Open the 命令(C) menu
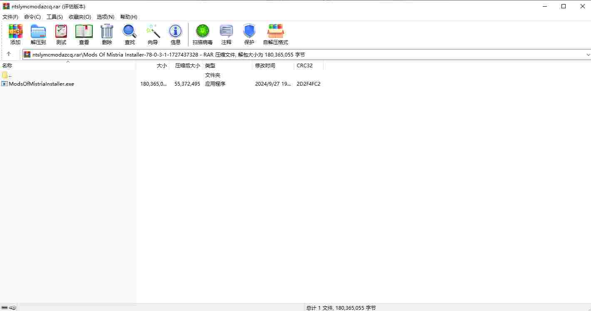This screenshot has width=591, height=311. pyautogui.click(x=32, y=17)
